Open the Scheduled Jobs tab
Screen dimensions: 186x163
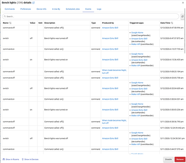coord(73,9)
